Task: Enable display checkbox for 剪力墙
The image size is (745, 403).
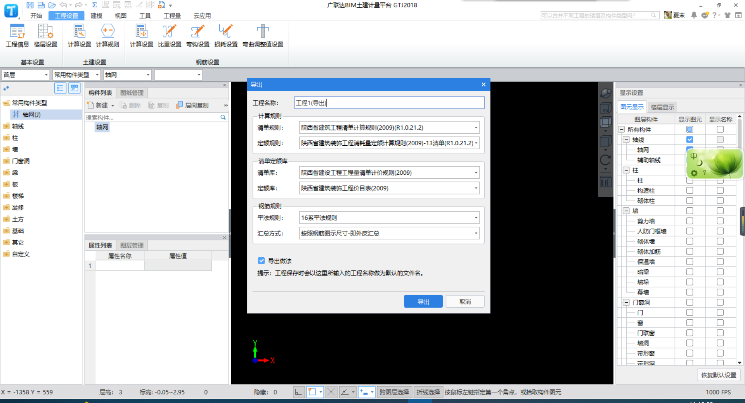Action: [x=690, y=221]
